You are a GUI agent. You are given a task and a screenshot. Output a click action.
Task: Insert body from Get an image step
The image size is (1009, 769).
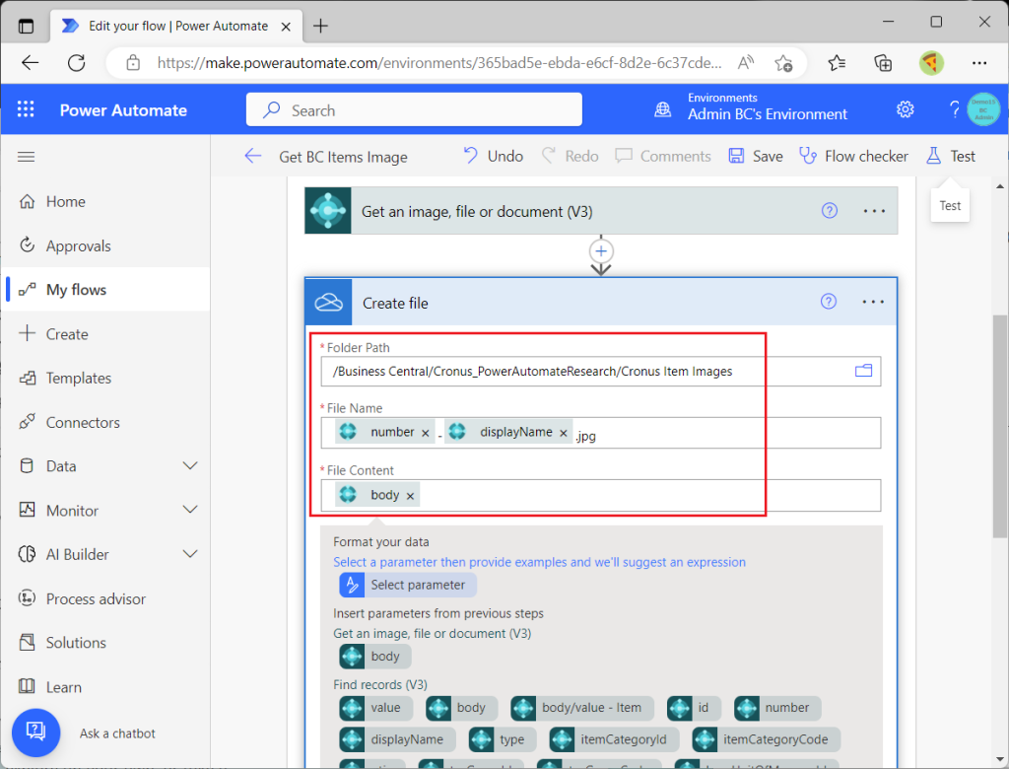pos(375,657)
